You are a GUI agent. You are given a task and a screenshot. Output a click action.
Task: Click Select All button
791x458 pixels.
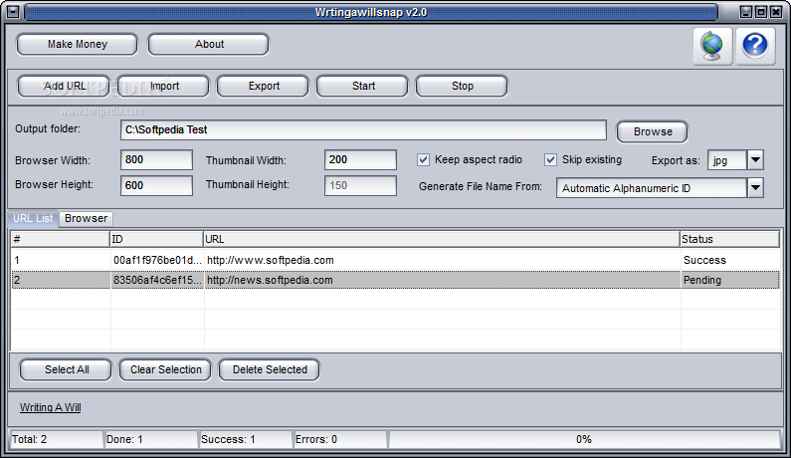pyautogui.click(x=66, y=369)
